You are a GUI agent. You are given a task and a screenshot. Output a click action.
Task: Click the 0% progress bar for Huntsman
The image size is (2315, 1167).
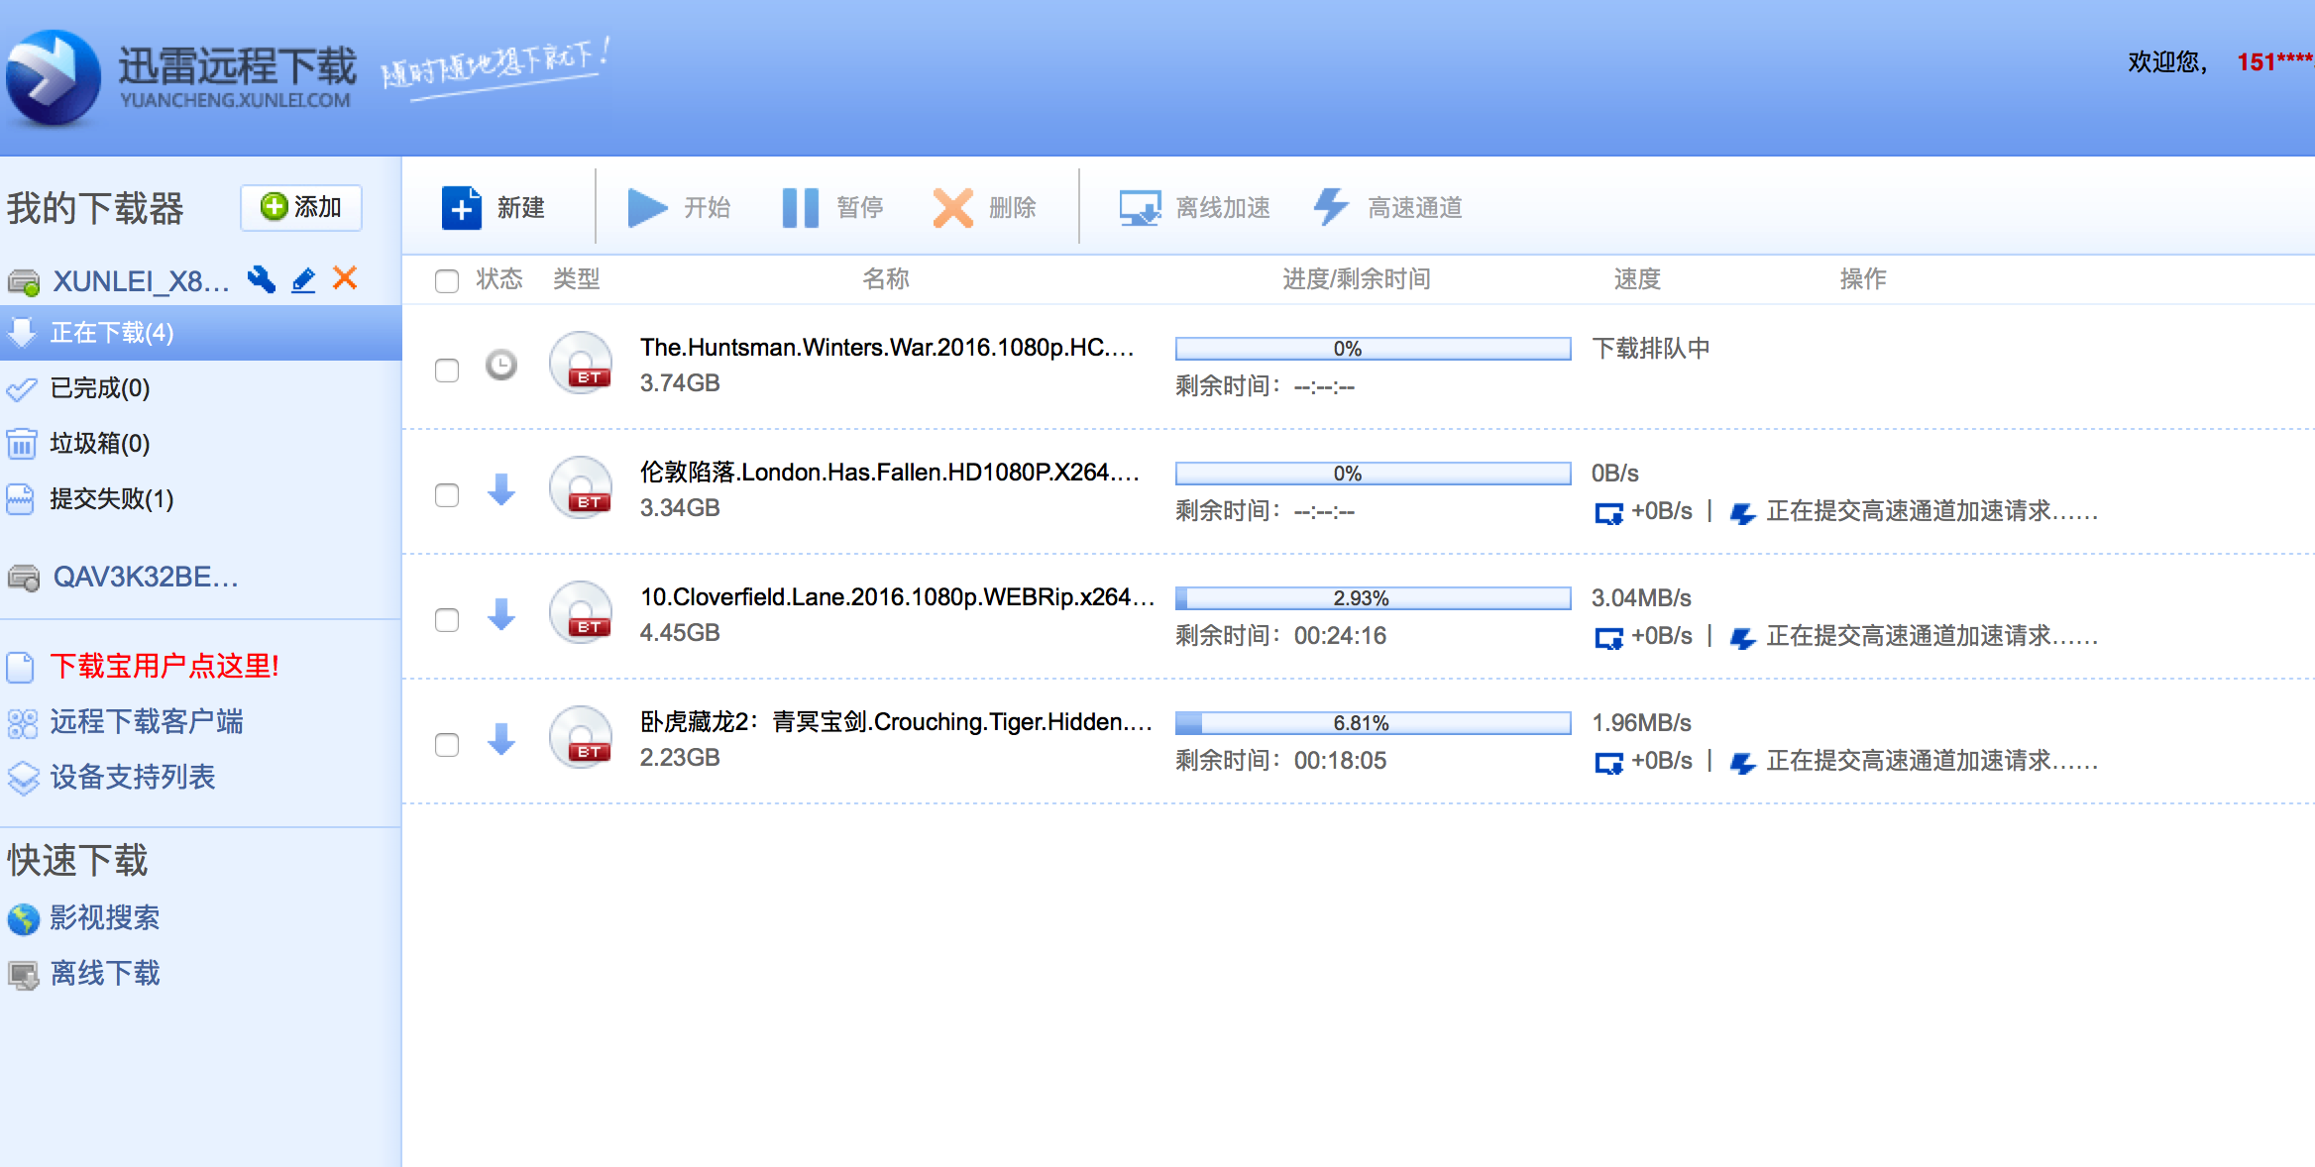click(1374, 349)
